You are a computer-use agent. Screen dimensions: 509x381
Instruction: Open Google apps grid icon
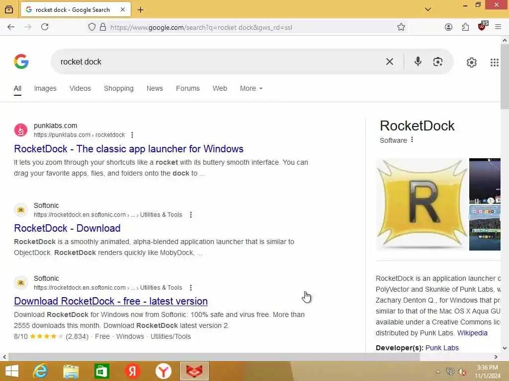494,62
